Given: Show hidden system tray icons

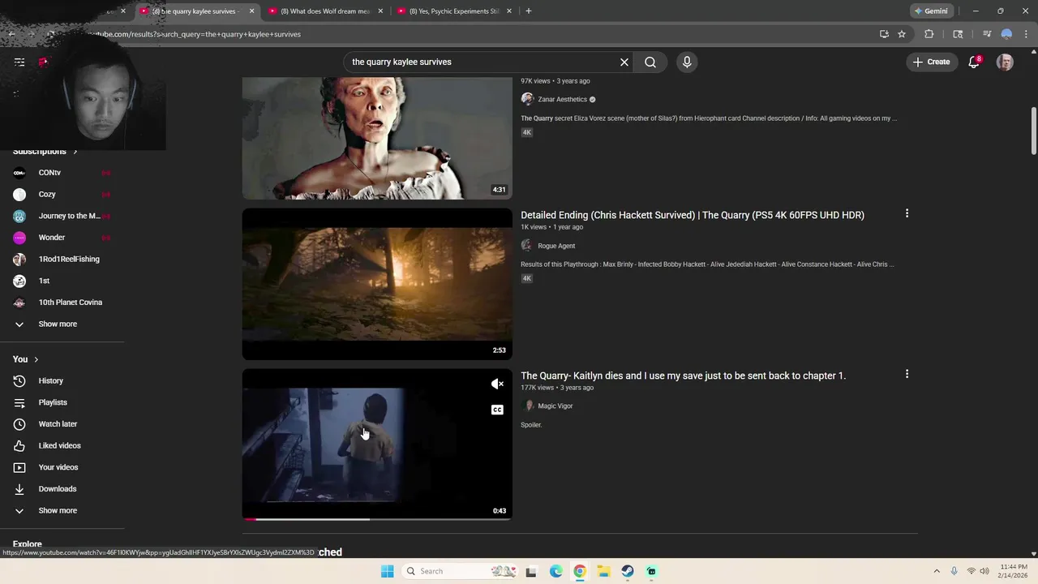Looking at the screenshot, I should click(937, 571).
